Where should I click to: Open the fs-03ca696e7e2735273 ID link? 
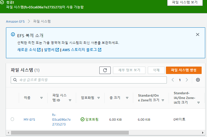click(61, 119)
